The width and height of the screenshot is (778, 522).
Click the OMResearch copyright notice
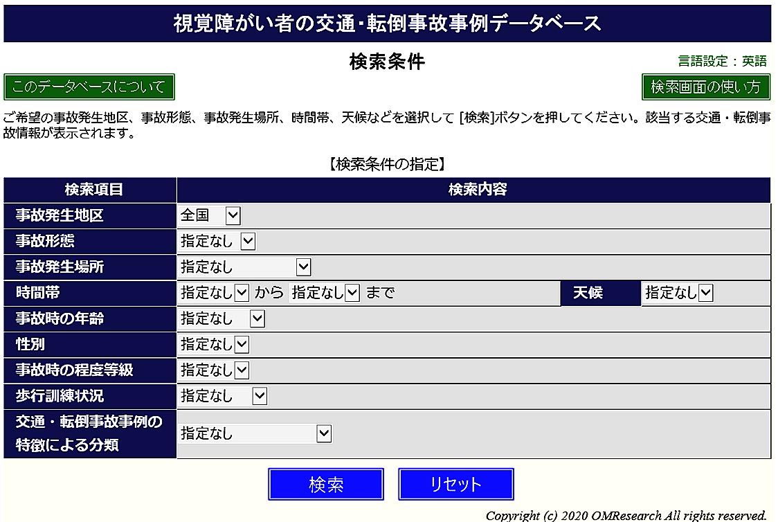click(626, 515)
